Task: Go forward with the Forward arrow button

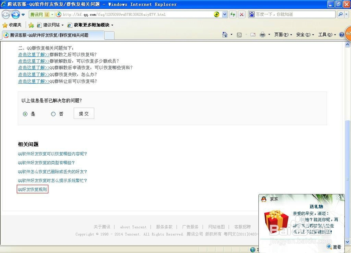Action: point(15,14)
